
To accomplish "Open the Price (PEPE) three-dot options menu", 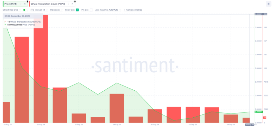I will (x=21, y=4).
